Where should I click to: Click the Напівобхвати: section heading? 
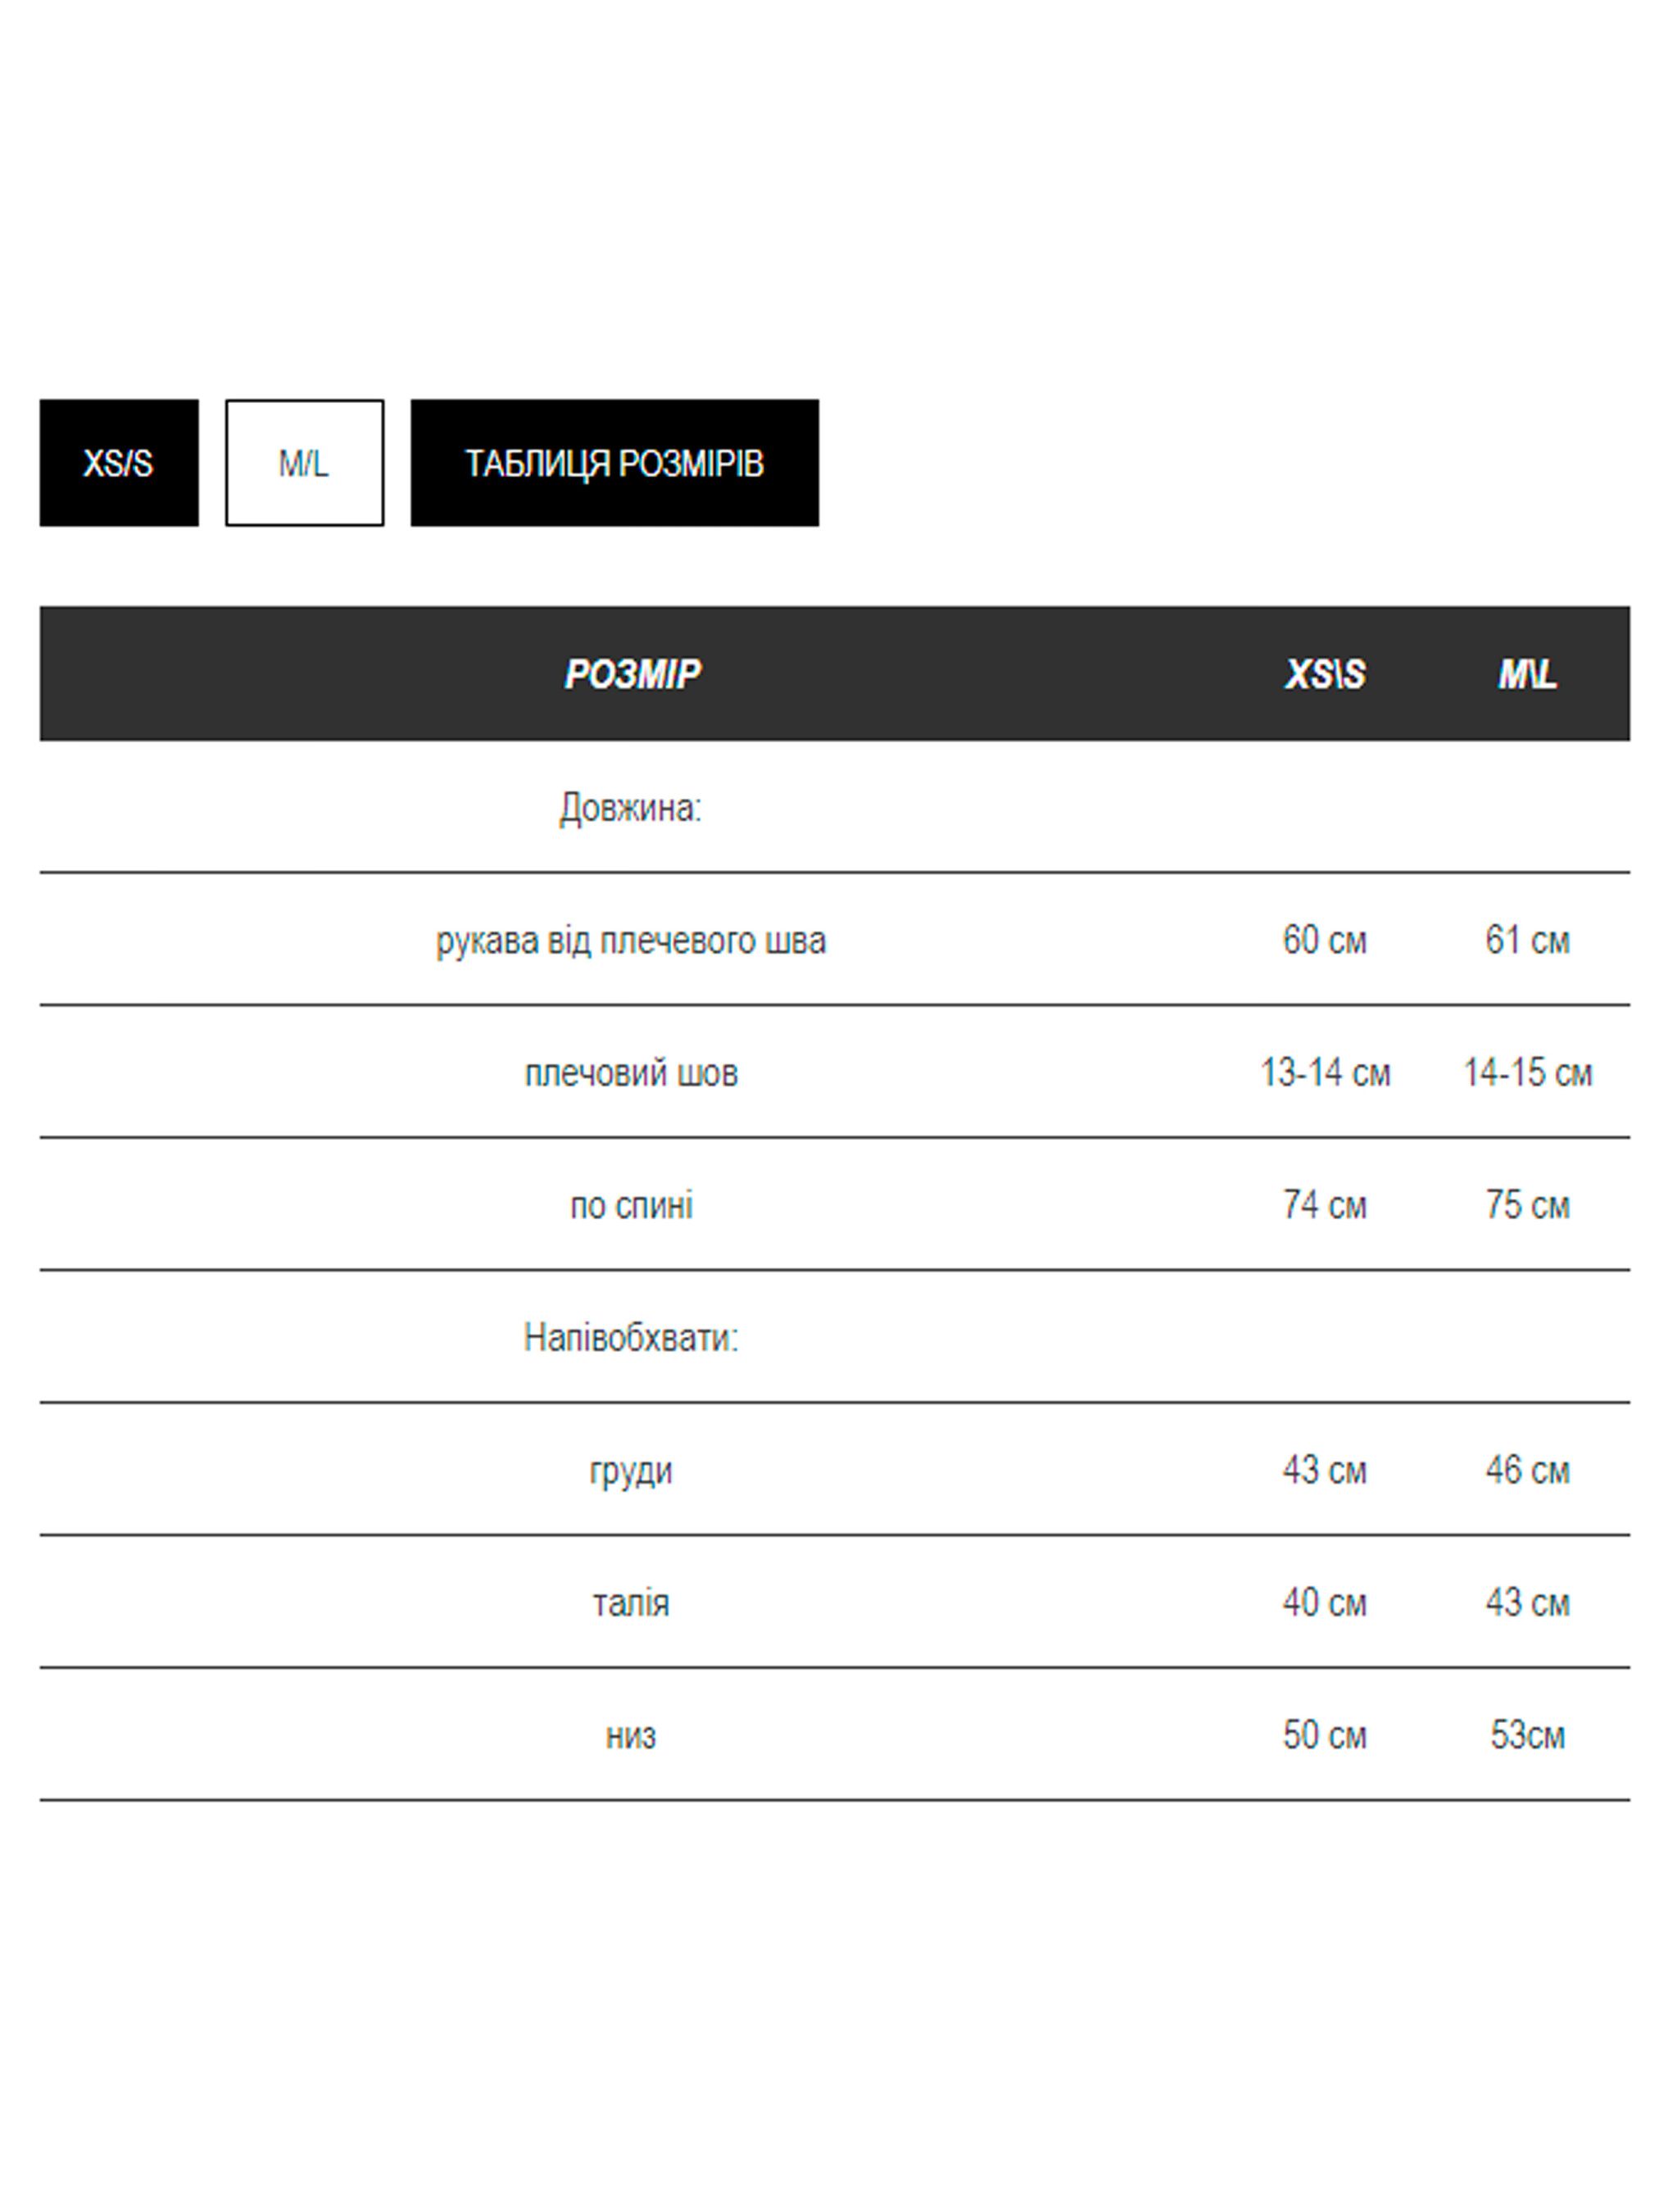(631, 1338)
